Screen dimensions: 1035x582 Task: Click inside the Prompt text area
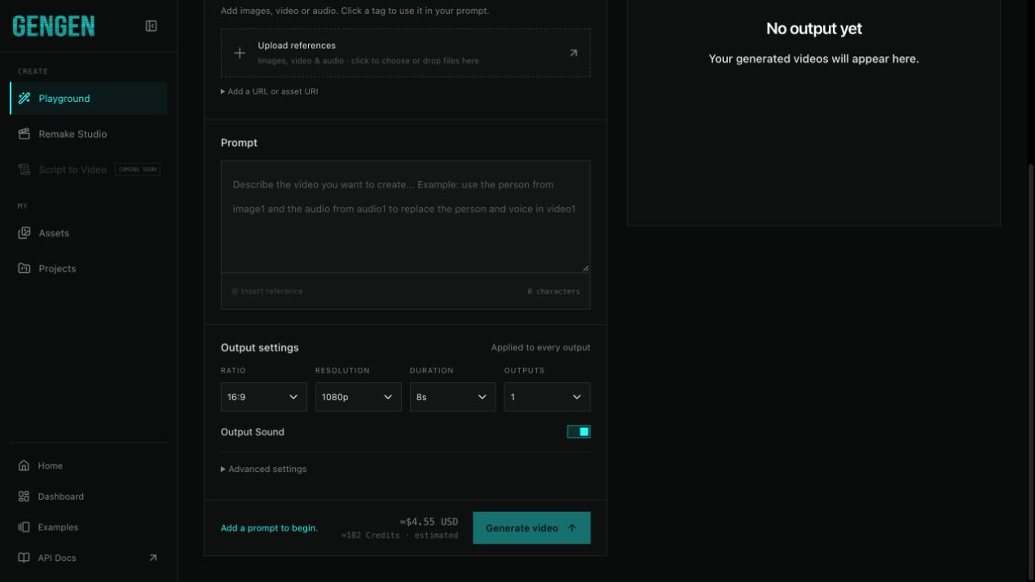pyautogui.click(x=406, y=216)
